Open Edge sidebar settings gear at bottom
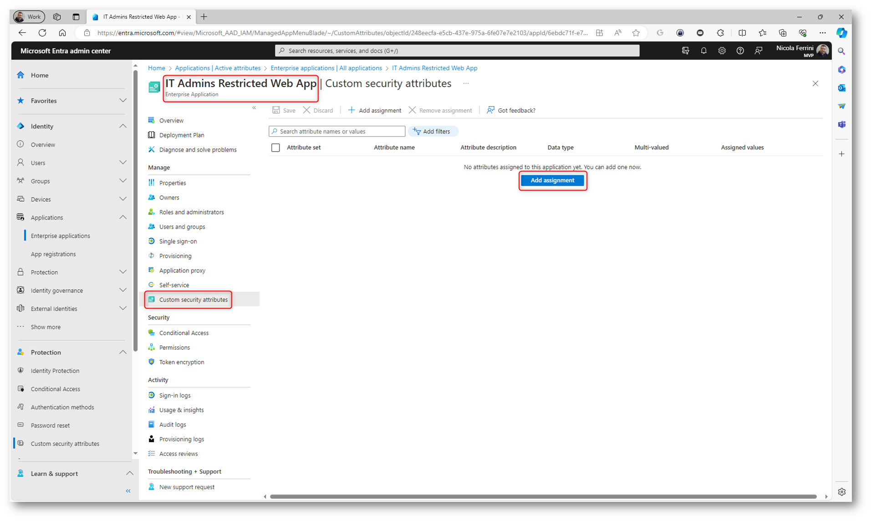871x521 pixels. [841, 492]
